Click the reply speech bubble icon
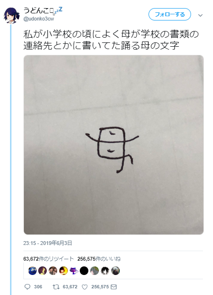The image size is (213, 295). click(28, 286)
